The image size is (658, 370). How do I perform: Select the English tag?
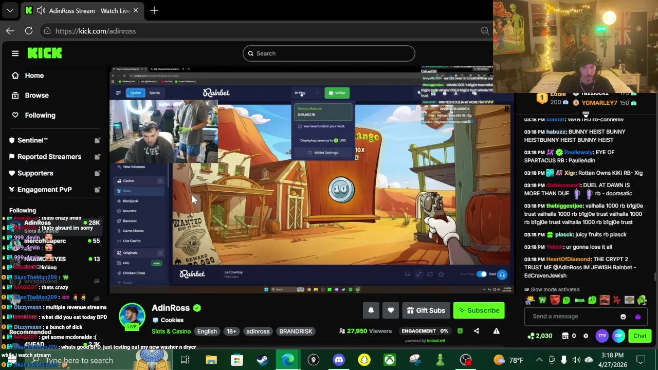tap(207, 331)
